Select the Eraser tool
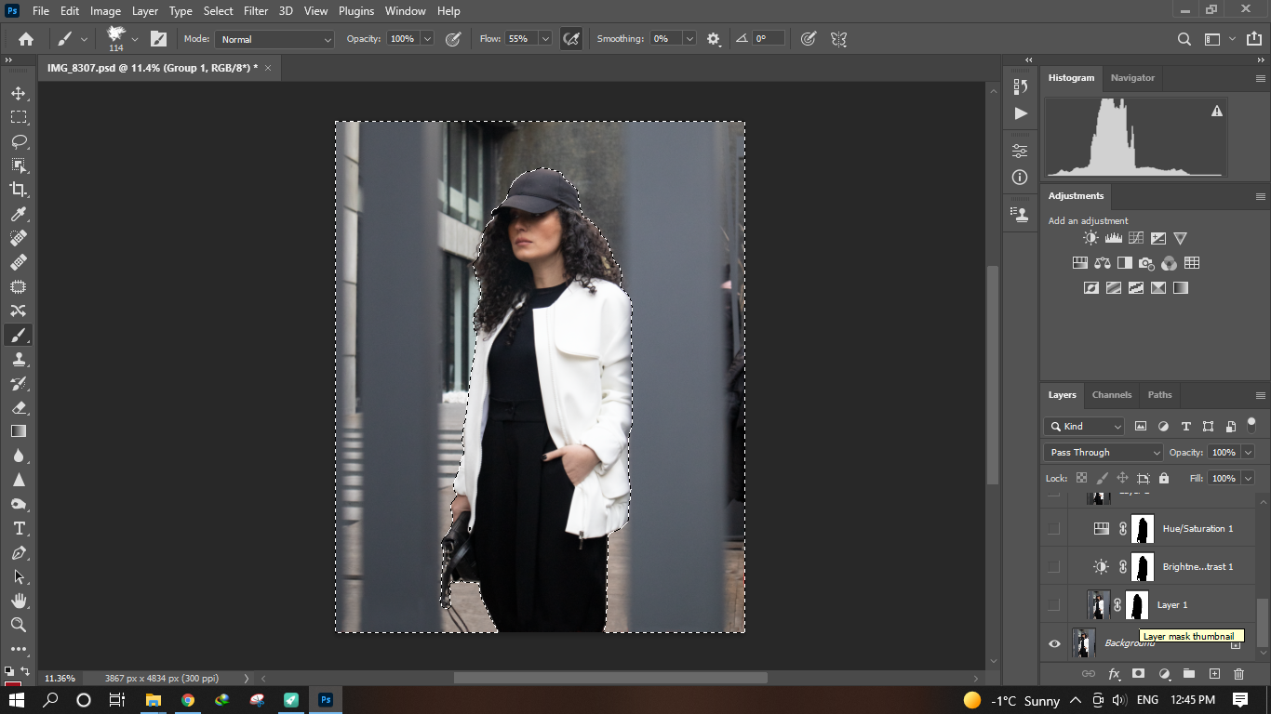The width and height of the screenshot is (1271, 714). pyautogui.click(x=19, y=407)
